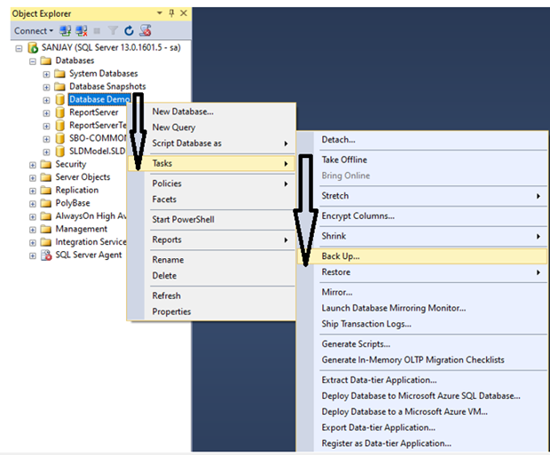Choose Rename from the context menu
Image resolution: width=550 pixels, height=455 pixels.
point(212,260)
